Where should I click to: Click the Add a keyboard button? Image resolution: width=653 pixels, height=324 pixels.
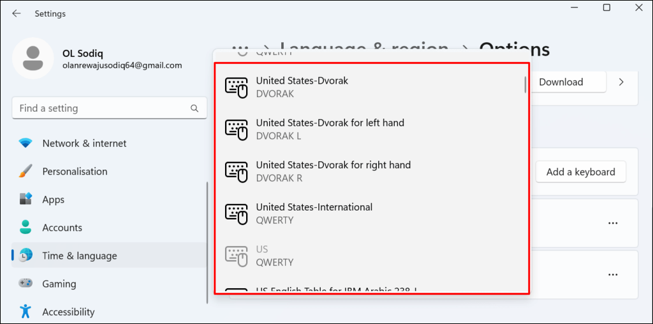(580, 172)
